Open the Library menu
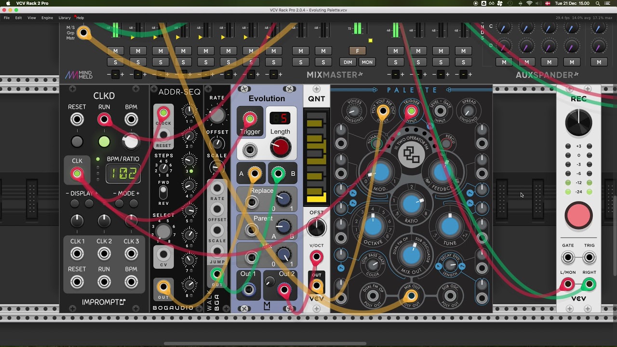 tap(65, 18)
